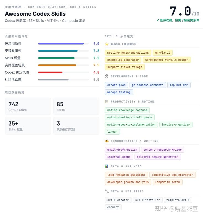Open the lead-research-assistant tag
The height and width of the screenshot is (217, 203).
pyautogui.click(x=126, y=175)
